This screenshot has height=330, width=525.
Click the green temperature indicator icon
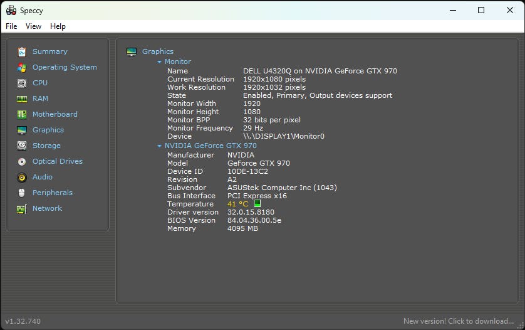click(x=257, y=203)
